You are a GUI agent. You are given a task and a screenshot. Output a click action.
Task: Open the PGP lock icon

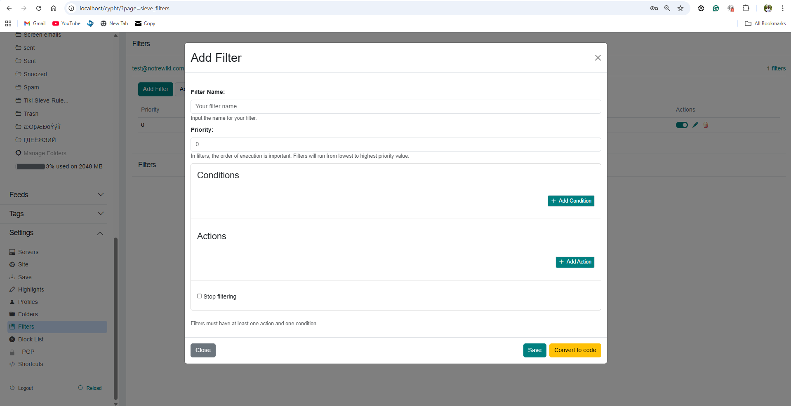click(13, 352)
